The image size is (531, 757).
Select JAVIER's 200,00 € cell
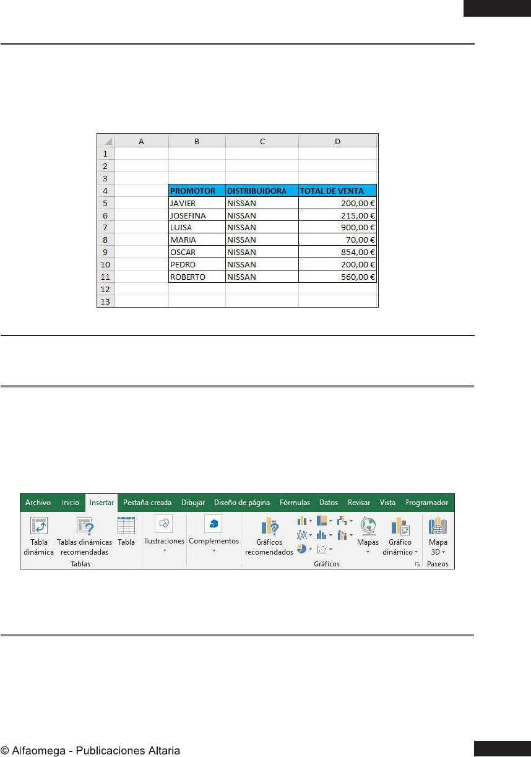click(338, 203)
